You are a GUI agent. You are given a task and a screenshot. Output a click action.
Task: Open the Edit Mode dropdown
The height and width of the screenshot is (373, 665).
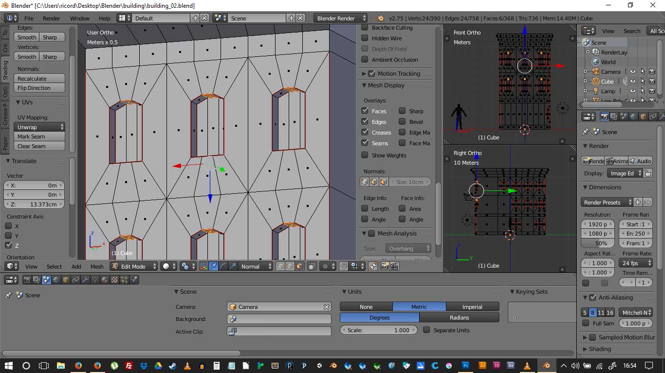tap(134, 266)
